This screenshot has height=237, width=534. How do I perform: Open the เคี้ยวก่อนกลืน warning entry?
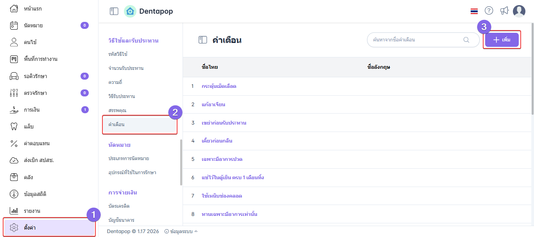(217, 141)
